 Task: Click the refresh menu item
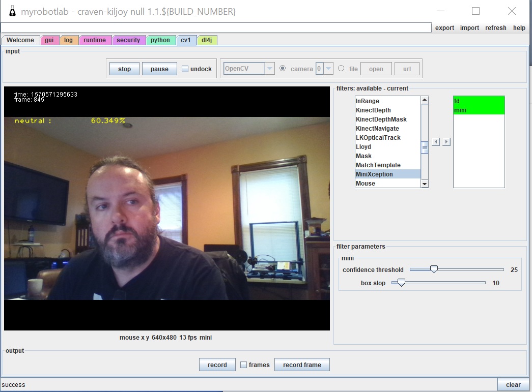tap(496, 28)
